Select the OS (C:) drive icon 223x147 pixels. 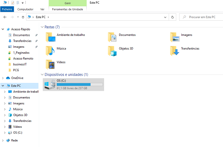coord(50,84)
